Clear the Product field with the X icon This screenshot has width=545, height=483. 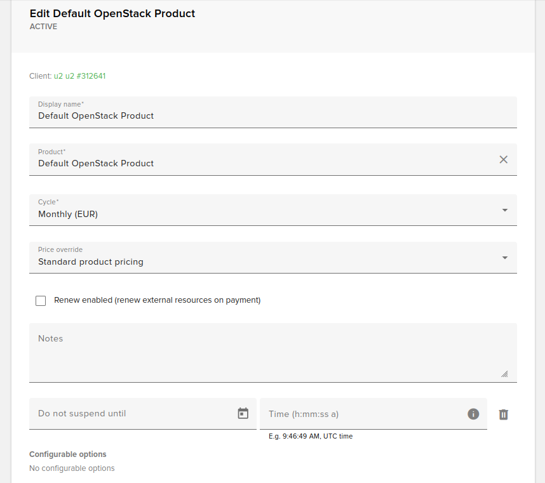503,159
